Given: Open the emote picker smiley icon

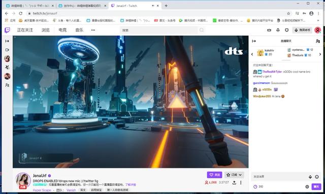Looking at the screenshot, I should point(317,177).
